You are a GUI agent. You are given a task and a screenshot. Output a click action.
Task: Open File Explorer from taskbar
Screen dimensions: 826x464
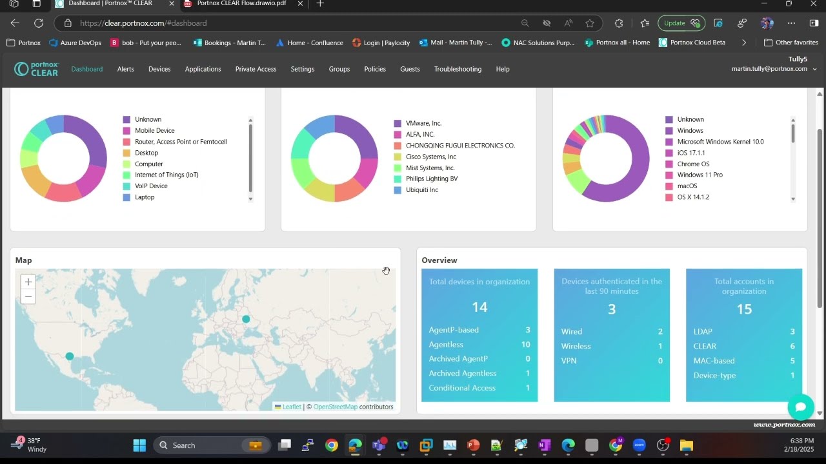(686, 445)
